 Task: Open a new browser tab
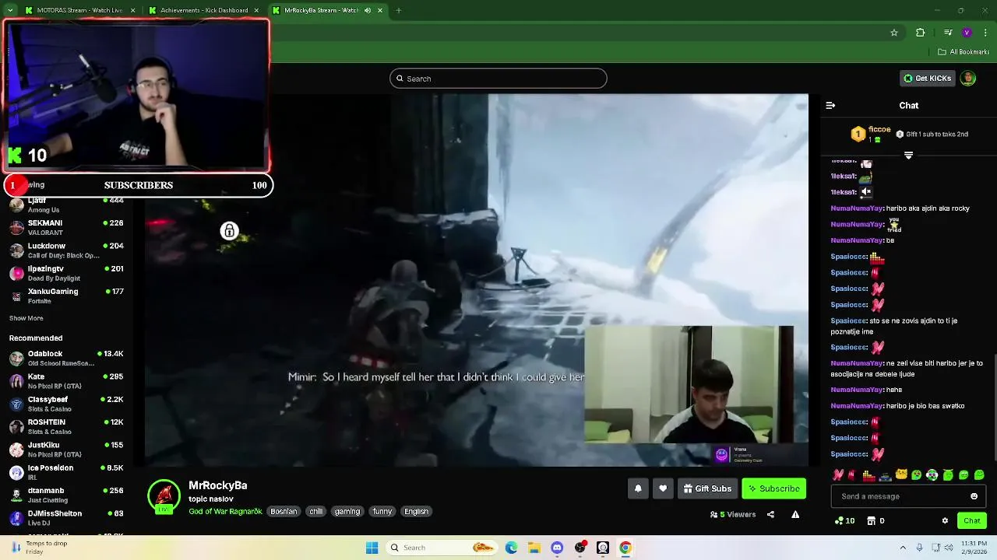(x=398, y=10)
